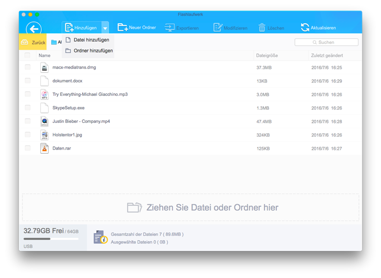Screen dimensions: 381x278
Task: Click the 2016/7/6 16:27 date
Action: pos(327,149)
